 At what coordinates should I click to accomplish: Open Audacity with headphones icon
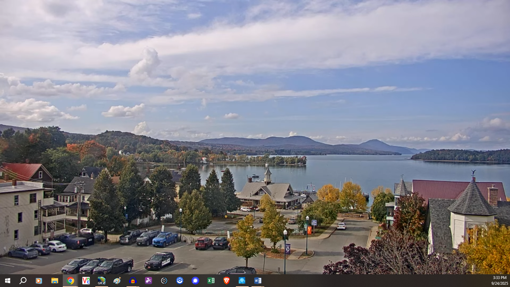click(x=133, y=281)
